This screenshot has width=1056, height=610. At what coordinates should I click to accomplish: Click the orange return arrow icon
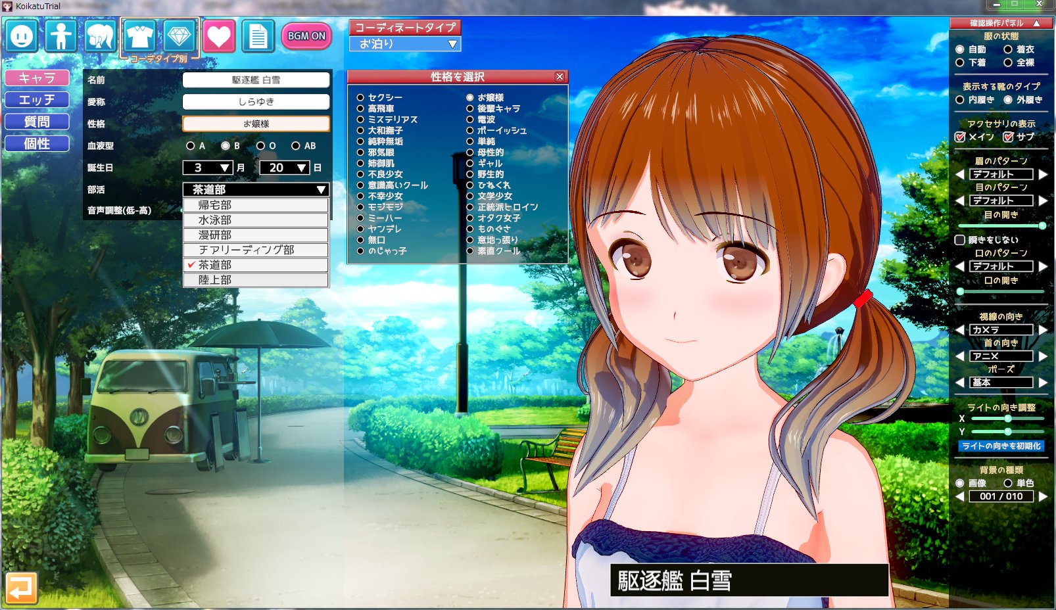coord(21,588)
